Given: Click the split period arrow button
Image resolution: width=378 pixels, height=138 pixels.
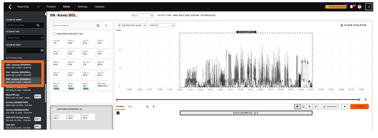Looking at the screenshot, I should [x=345, y=106].
